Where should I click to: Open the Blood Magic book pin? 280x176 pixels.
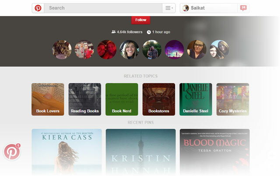215,152
